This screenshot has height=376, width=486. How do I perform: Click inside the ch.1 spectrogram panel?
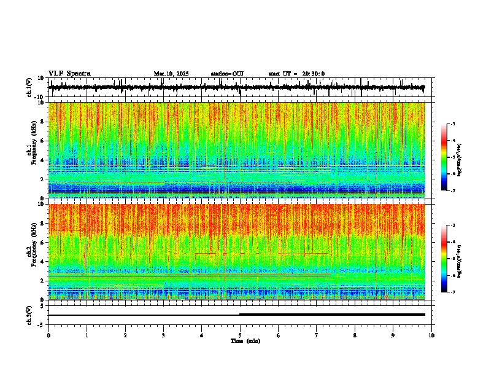click(237, 150)
